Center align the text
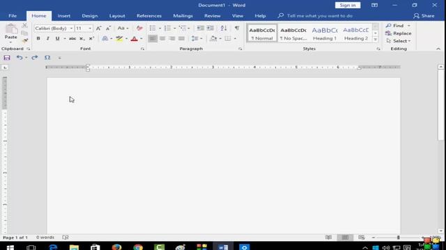 coord(162,39)
